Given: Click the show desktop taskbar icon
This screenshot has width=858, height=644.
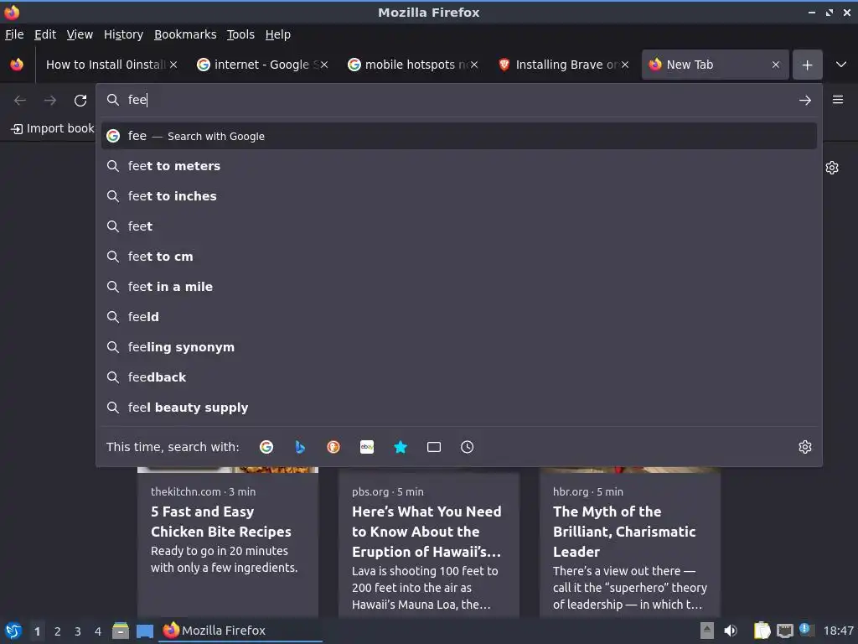Looking at the screenshot, I should click(x=144, y=631).
